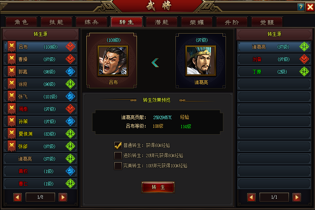Image resolution: width=315 pixels, height=210 pixels.
Task: Go to next page of left hero list
Action: tap(63, 197)
